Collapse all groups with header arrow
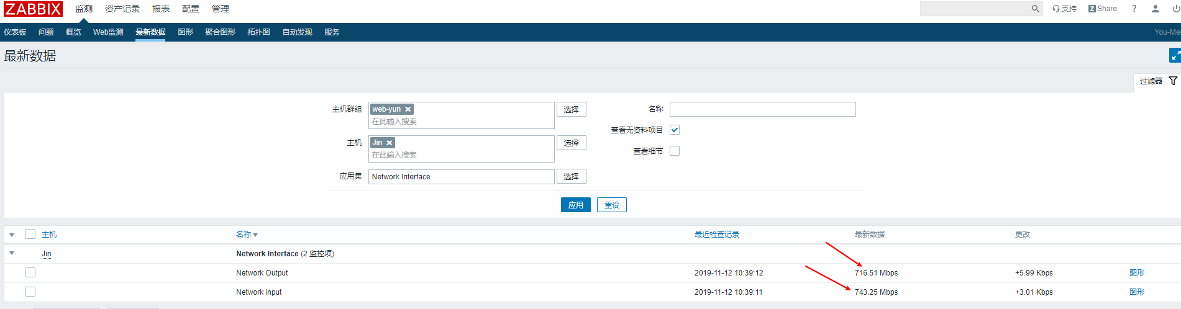The width and height of the screenshot is (1181, 309). point(12,235)
